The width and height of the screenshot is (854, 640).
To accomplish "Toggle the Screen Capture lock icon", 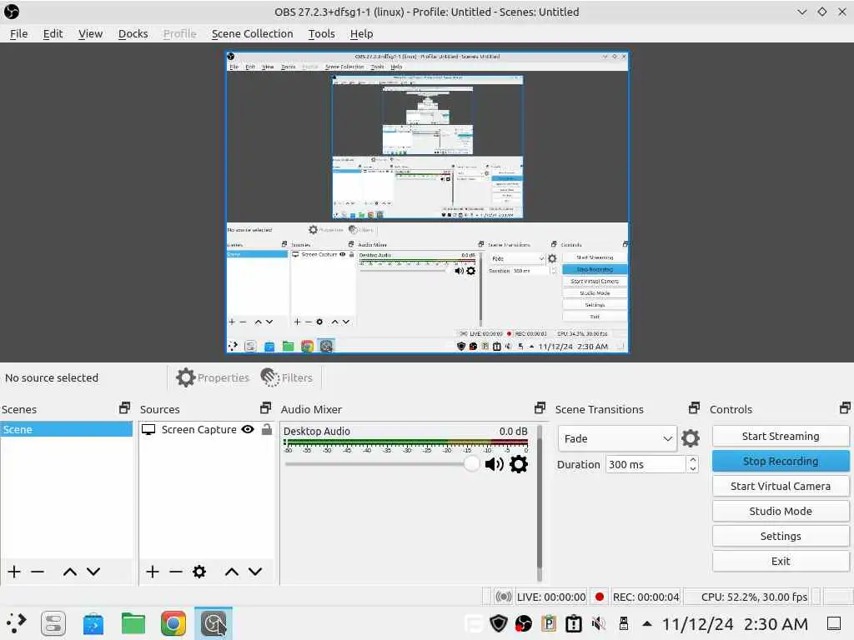I will pyautogui.click(x=266, y=429).
